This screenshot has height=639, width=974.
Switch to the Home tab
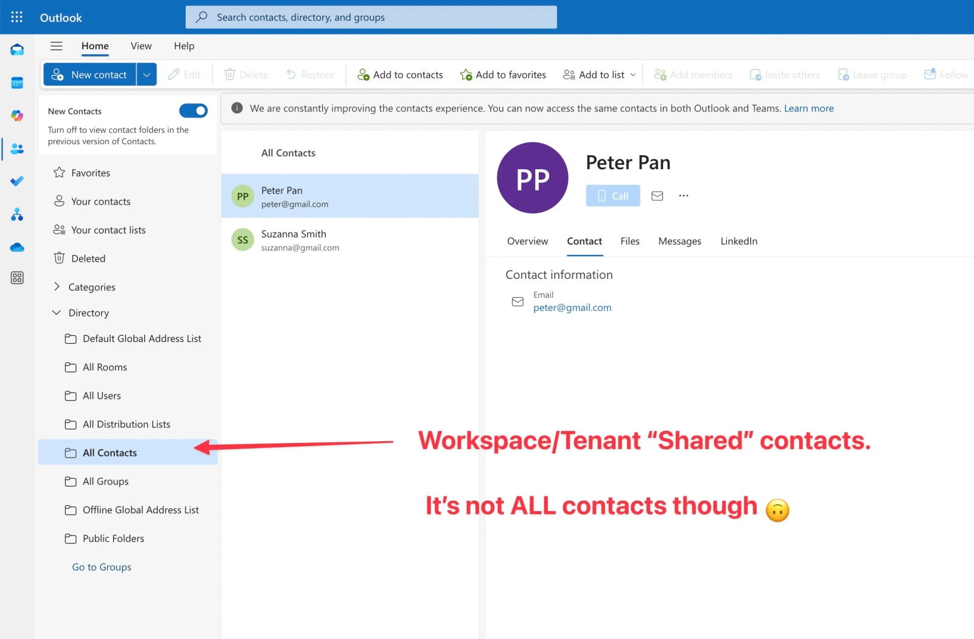[95, 46]
